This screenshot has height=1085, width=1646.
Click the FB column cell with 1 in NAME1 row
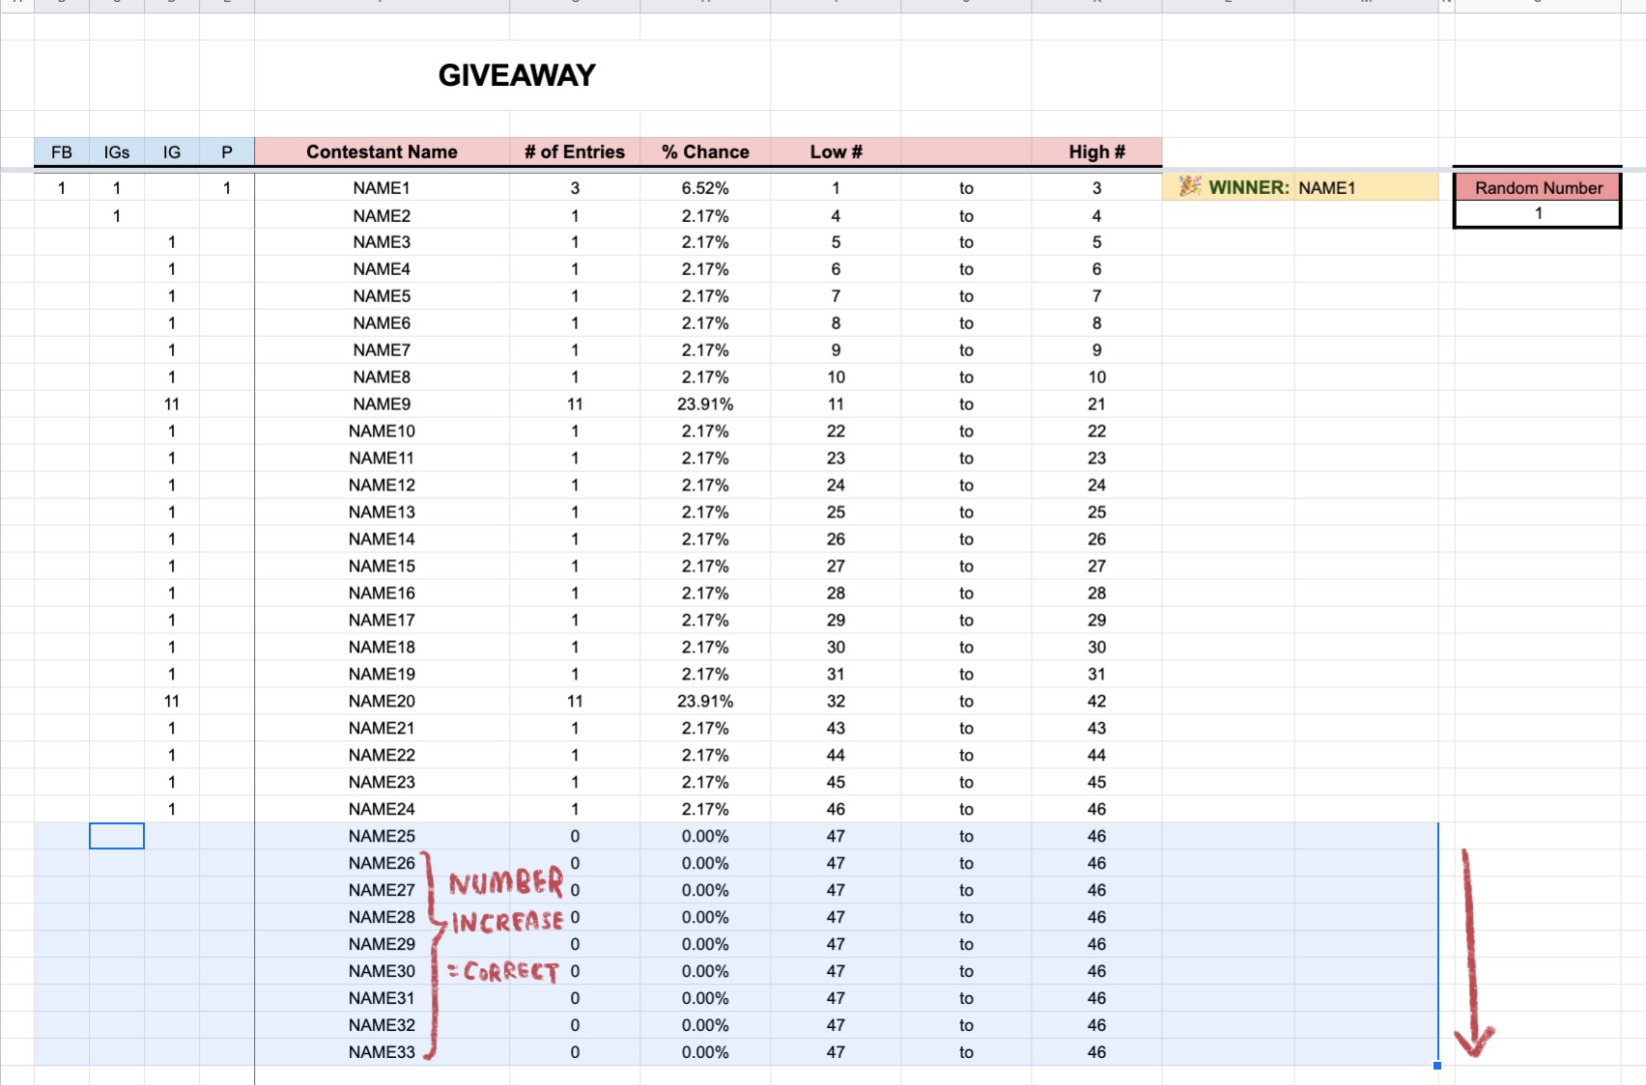[x=62, y=188]
